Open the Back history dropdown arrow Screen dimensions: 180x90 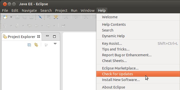click(x=42, y=26)
